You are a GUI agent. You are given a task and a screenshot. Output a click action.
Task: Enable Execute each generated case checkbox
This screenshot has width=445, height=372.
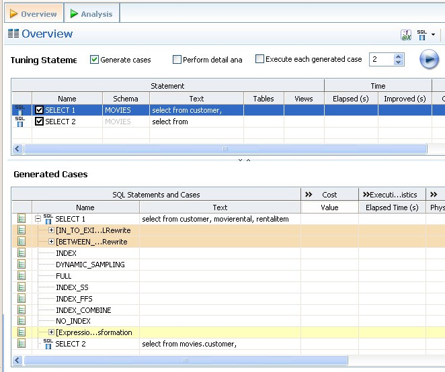click(x=259, y=59)
